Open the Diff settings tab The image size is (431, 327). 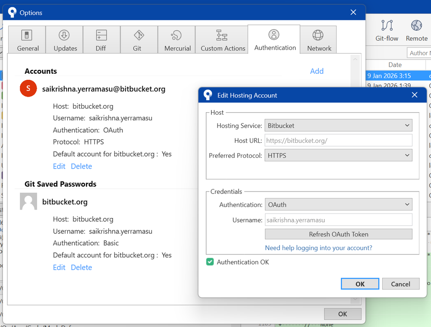coord(101,40)
